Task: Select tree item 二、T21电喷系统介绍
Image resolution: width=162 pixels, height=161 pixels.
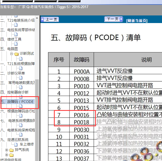Action: pos(17,20)
